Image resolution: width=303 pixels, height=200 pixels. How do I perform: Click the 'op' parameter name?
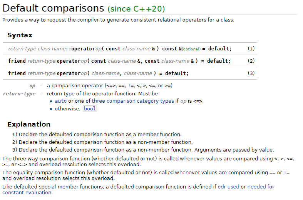tap(32, 86)
